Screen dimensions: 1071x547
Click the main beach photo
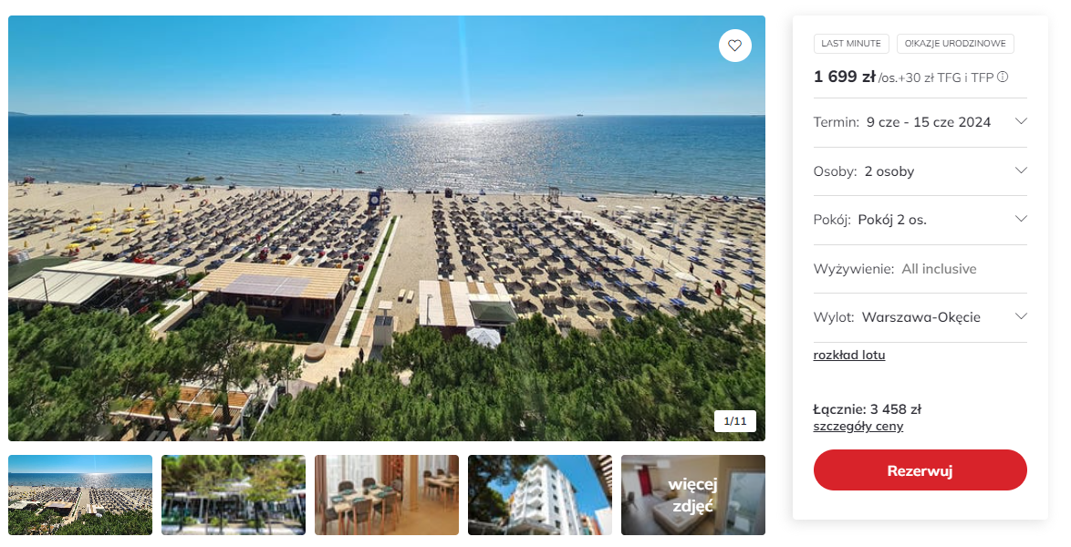click(387, 228)
